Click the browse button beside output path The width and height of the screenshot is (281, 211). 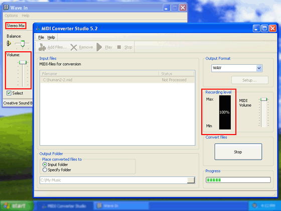pyautogui.click(x=191, y=180)
